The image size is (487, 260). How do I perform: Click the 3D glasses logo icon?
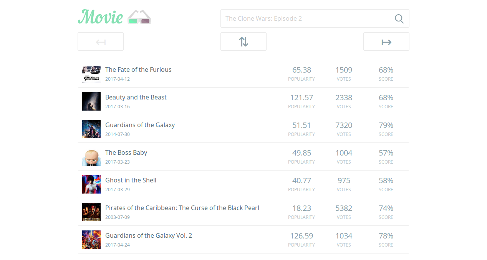[x=139, y=17]
